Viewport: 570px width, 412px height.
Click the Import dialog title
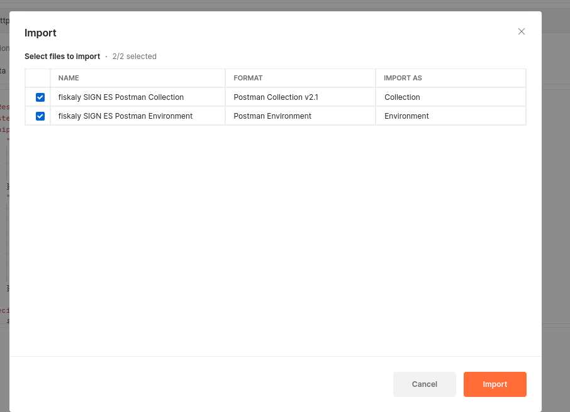[40, 33]
